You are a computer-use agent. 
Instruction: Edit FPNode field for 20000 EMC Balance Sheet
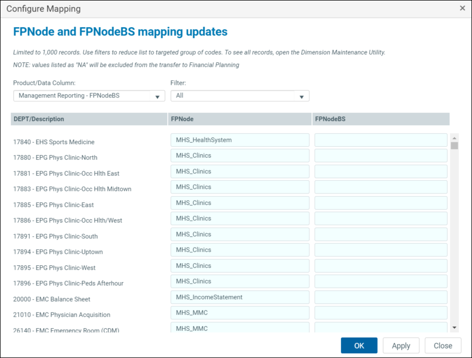pos(239,297)
